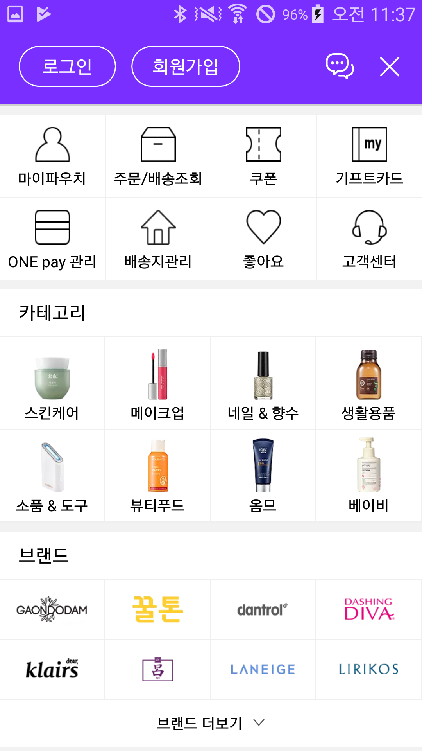The width and height of the screenshot is (422, 751).
Task: Tap ONE pay 관리 card icon
Action: pos(52,227)
